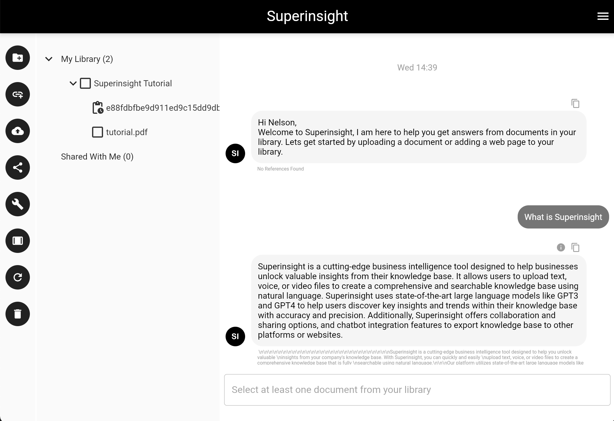This screenshot has height=421, width=614.
Task: Tick the tutorial.pdf checkbox
Action: click(x=98, y=132)
